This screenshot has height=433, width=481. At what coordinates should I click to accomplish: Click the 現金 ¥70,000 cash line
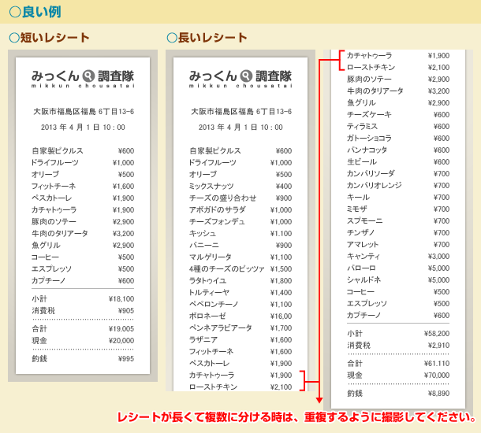pos(397,376)
